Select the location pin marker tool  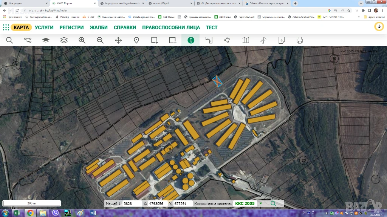coord(136,40)
